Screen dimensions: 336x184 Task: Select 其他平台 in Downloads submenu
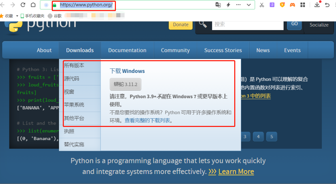tap(80, 118)
